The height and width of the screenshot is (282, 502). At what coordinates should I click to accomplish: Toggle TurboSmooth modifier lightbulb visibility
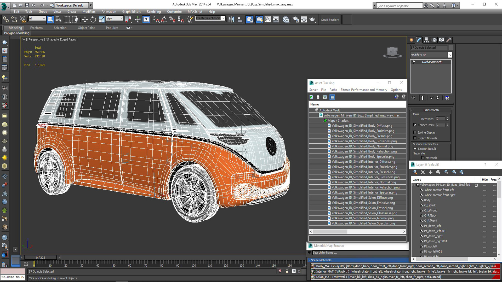click(x=414, y=62)
